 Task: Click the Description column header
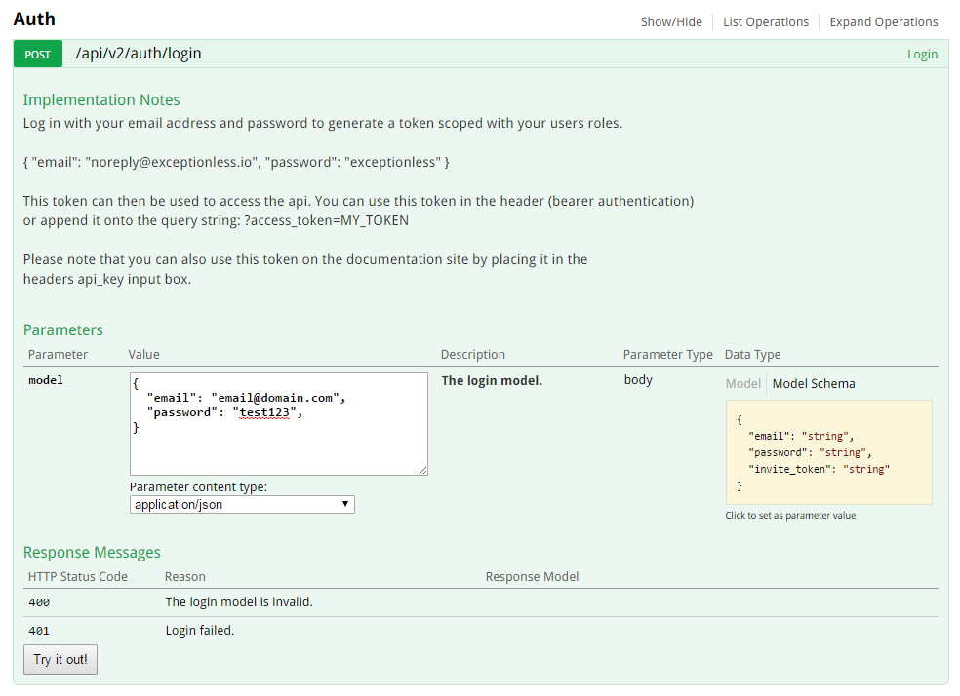tap(472, 354)
